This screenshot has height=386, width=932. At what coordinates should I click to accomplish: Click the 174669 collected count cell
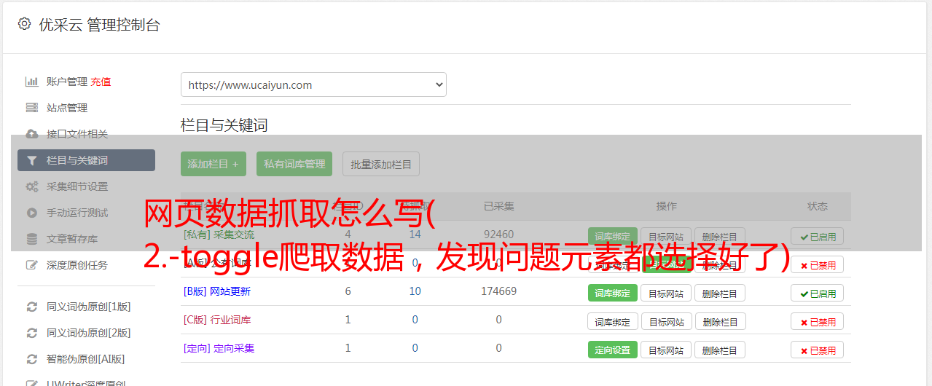coord(498,291)
